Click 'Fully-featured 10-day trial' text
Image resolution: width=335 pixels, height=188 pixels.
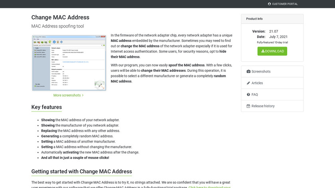pos(272,43)
